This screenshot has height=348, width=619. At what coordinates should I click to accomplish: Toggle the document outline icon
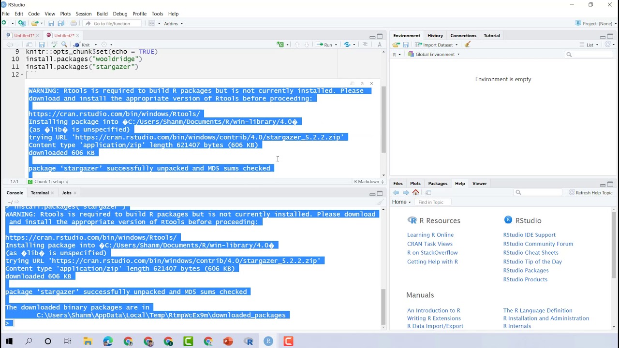tap(365, 44)
